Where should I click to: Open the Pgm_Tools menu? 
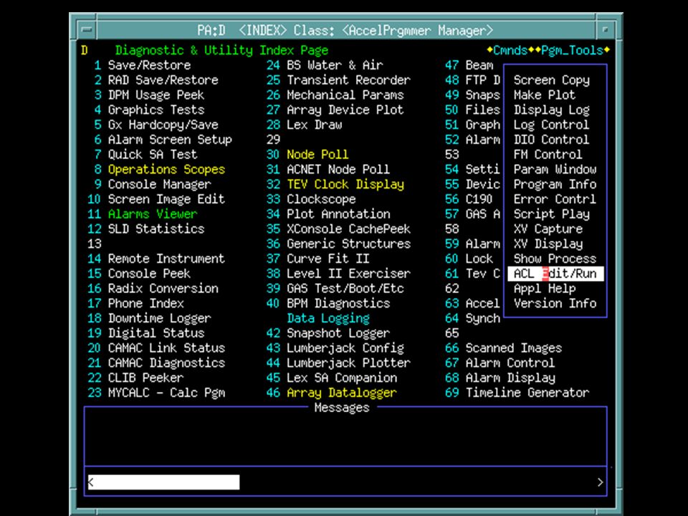[x=572, y=50]
